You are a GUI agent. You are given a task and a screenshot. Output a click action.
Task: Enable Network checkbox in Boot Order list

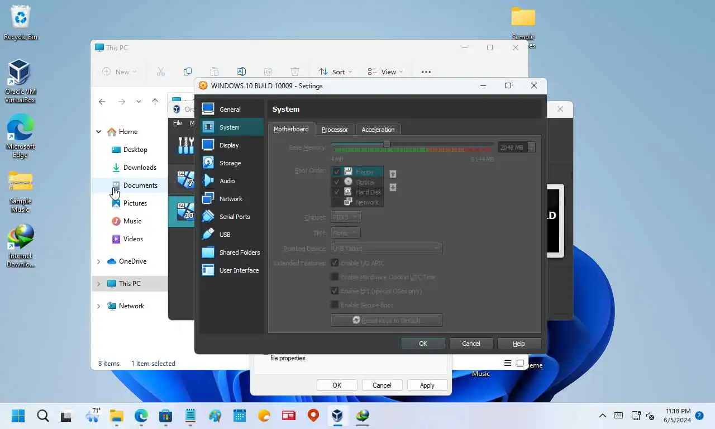[x=337, y=202]
